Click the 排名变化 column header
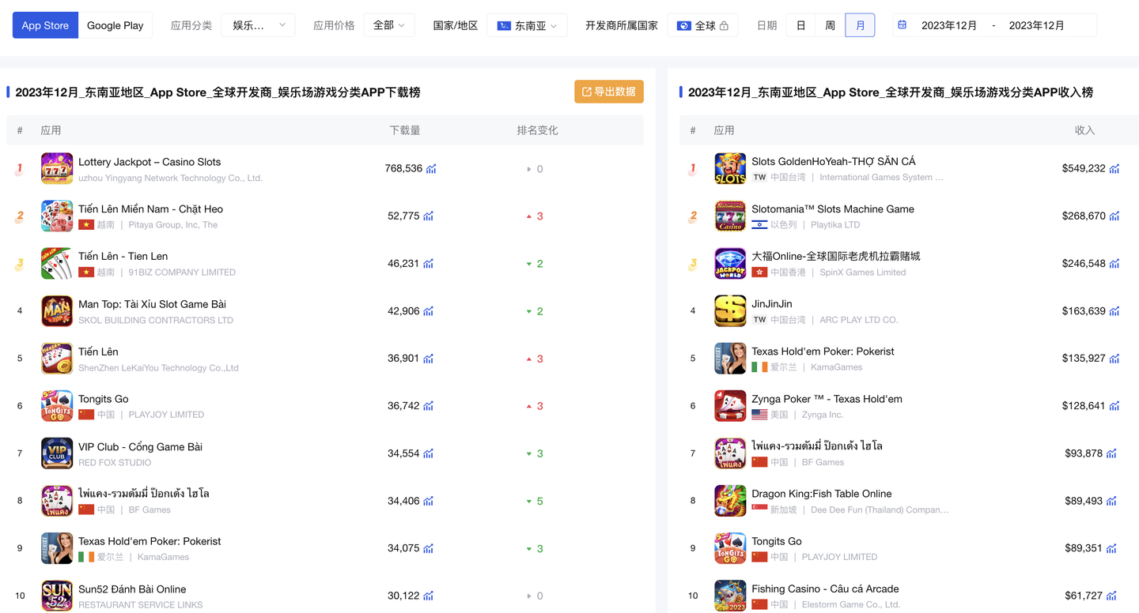This screenshot has width=1139, height=613. point(537,130)
